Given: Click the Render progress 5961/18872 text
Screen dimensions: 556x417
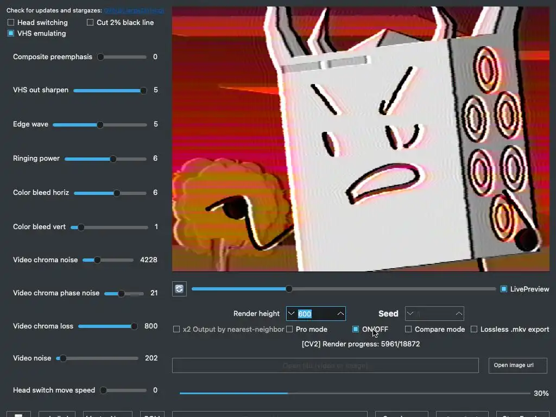Looking at the screenshot, I should click(x=361, y=344).
